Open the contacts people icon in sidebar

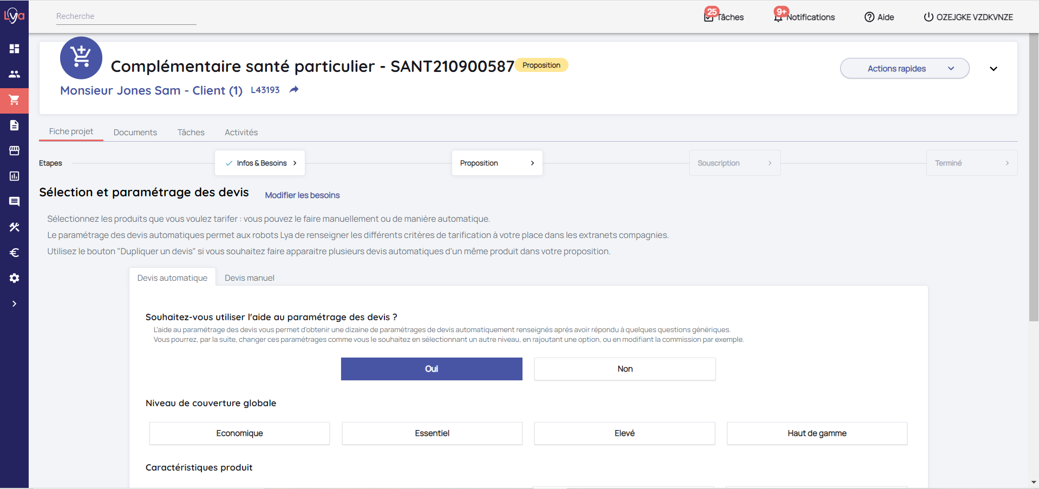14,74
